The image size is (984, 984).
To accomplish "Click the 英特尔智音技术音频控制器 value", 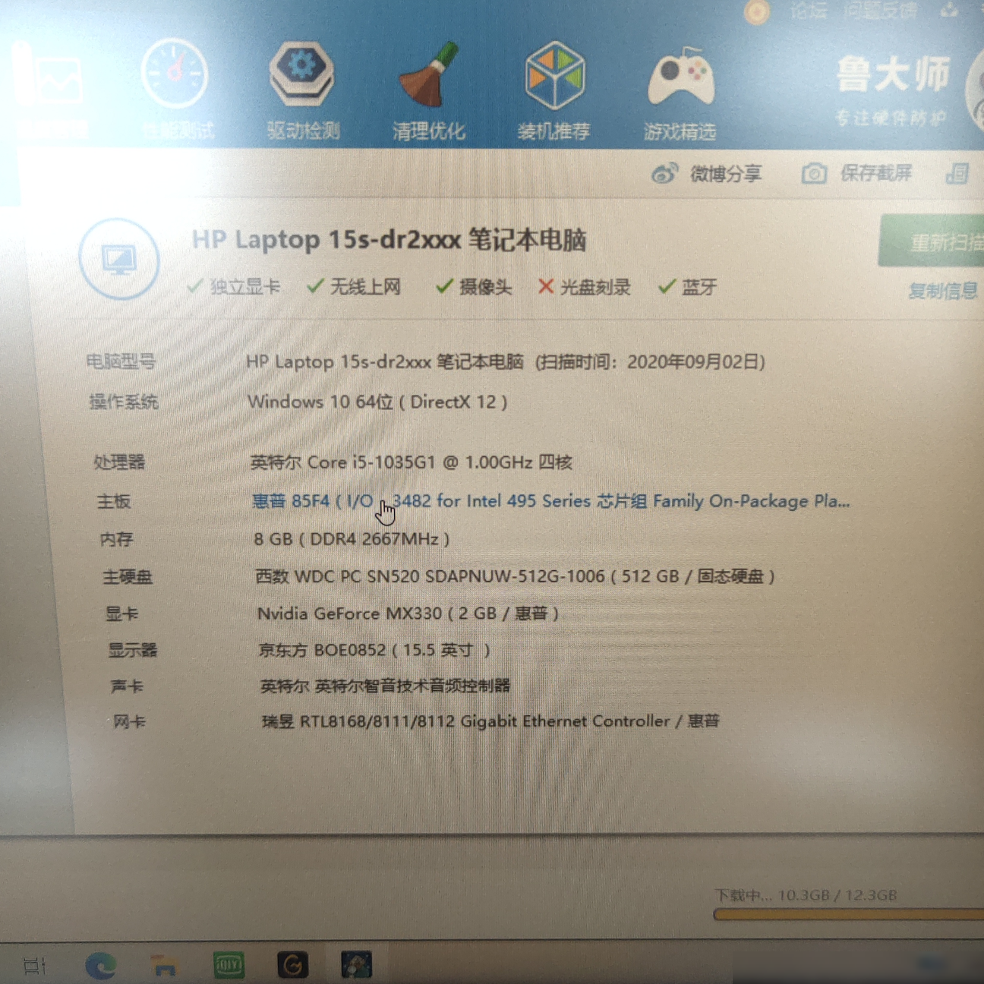I will (x=385, y=686).
